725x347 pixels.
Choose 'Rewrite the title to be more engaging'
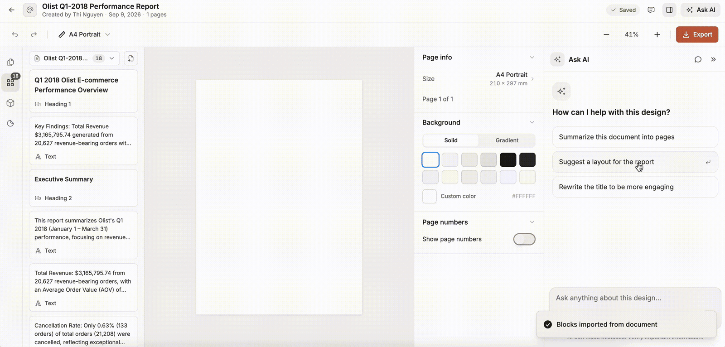[635, 187]
